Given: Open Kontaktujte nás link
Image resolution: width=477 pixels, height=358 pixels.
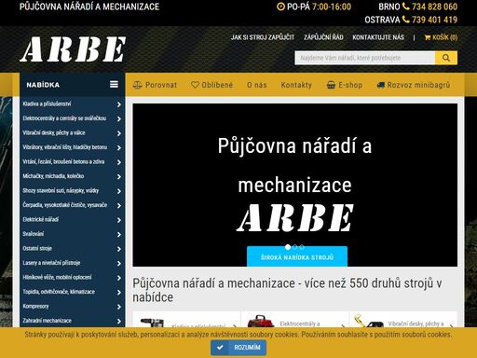Looking at the screenshot, I should 378,37.
